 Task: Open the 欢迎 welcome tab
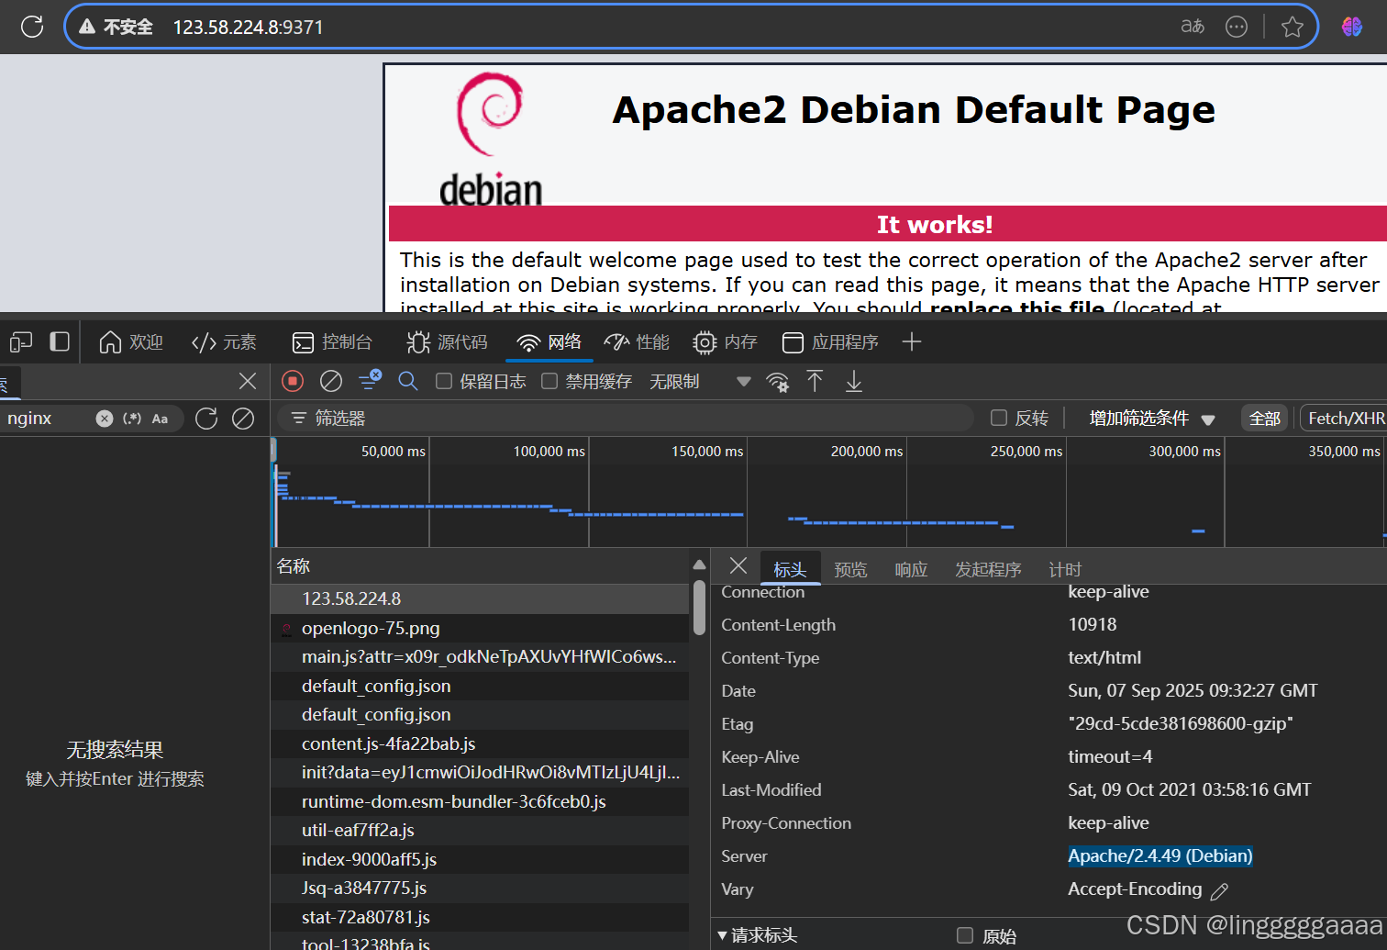tap(131, 342)
